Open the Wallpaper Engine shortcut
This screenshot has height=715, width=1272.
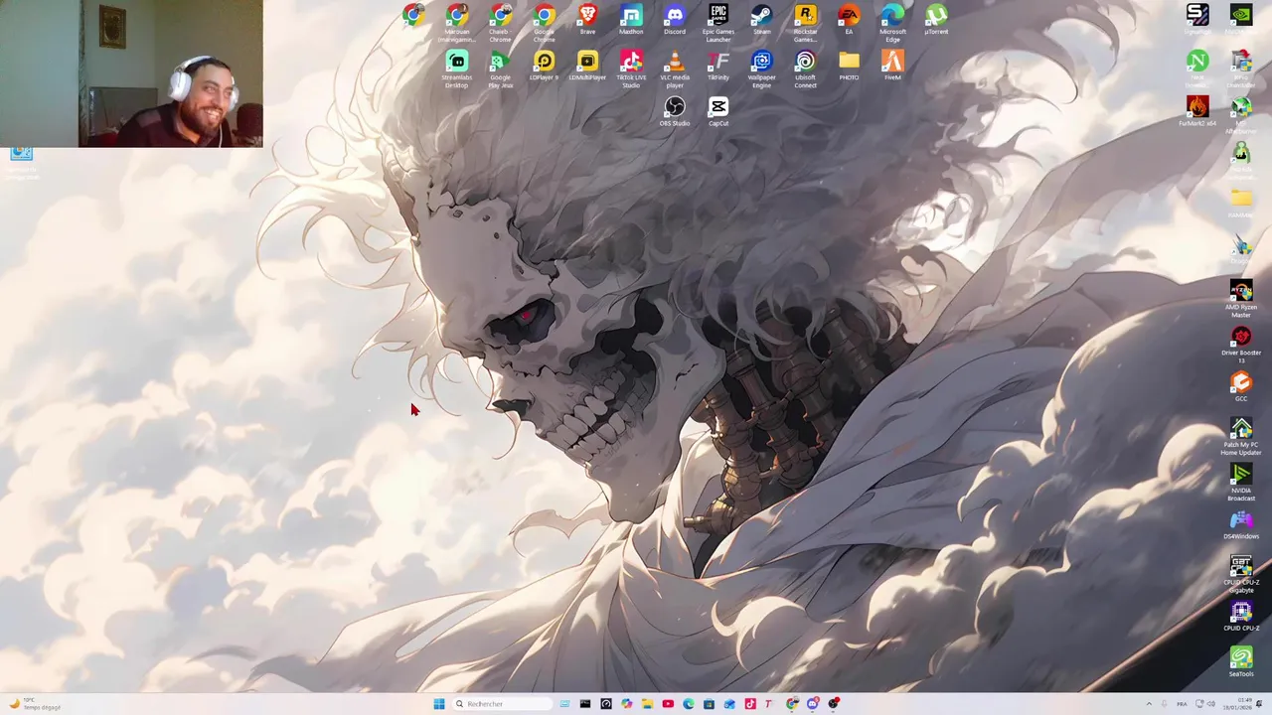(762, 70)
